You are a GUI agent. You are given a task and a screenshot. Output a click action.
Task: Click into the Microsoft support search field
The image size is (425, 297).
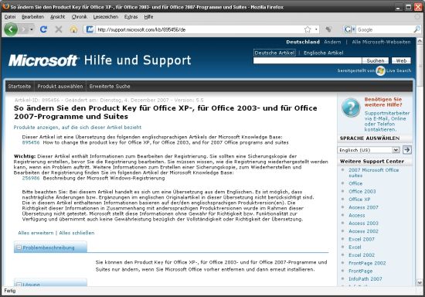(x=308, y=60)
